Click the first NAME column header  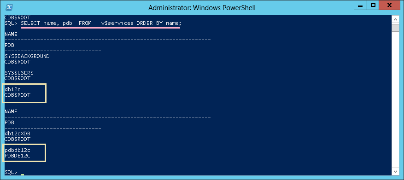[x=11, y=34]
